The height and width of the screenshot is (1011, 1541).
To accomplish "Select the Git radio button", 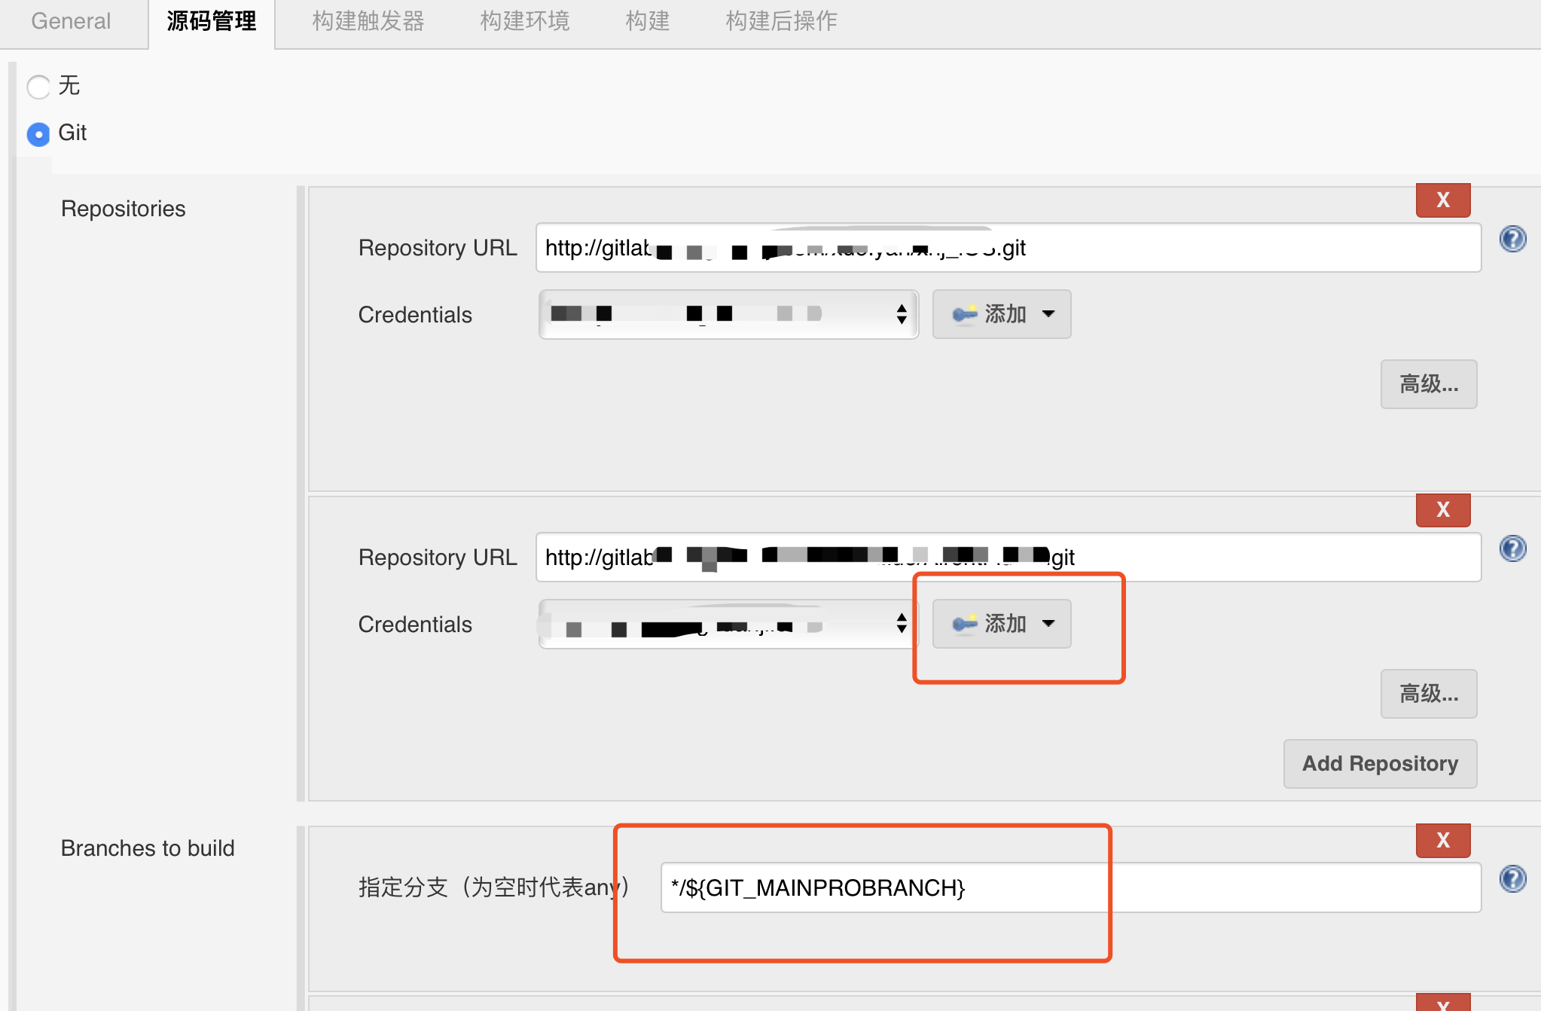I will pyautogui.click(x=38, y=134).
